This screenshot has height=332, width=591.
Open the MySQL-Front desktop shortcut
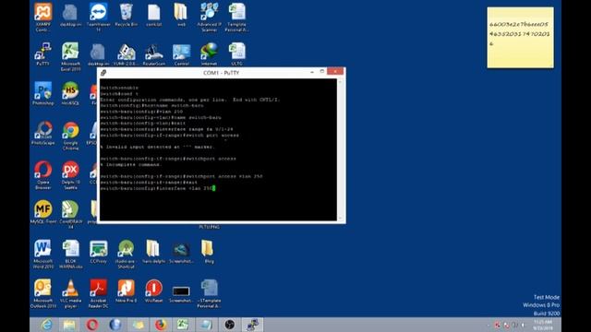click(43, 212)
